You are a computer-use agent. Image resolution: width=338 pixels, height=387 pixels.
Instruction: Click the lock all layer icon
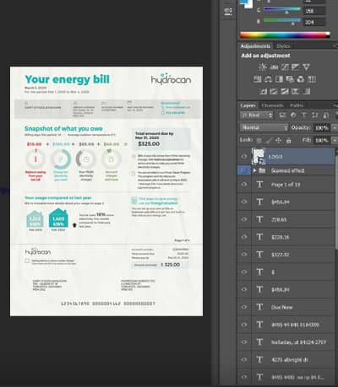coord(288,140)
